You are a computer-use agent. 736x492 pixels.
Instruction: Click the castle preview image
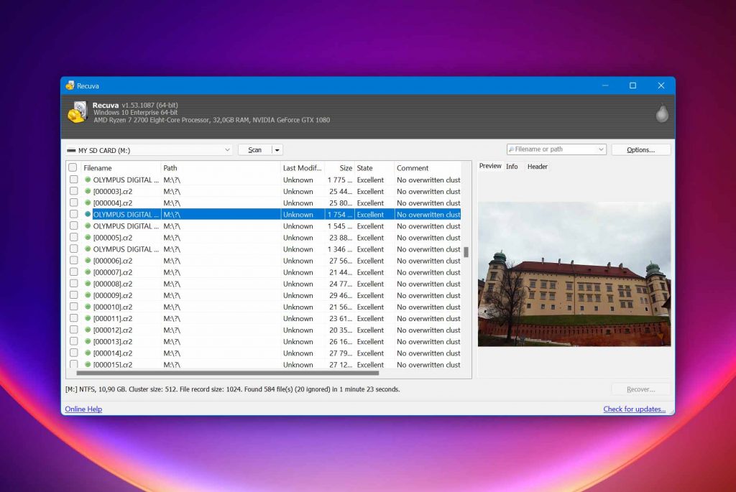click(x=574, y=274)
